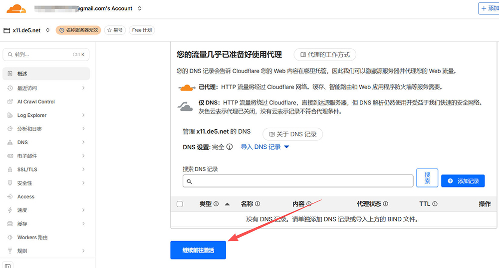Click the info icon next to DNS 设置 完全
499x268 pixels.
(x=230, y=147)
